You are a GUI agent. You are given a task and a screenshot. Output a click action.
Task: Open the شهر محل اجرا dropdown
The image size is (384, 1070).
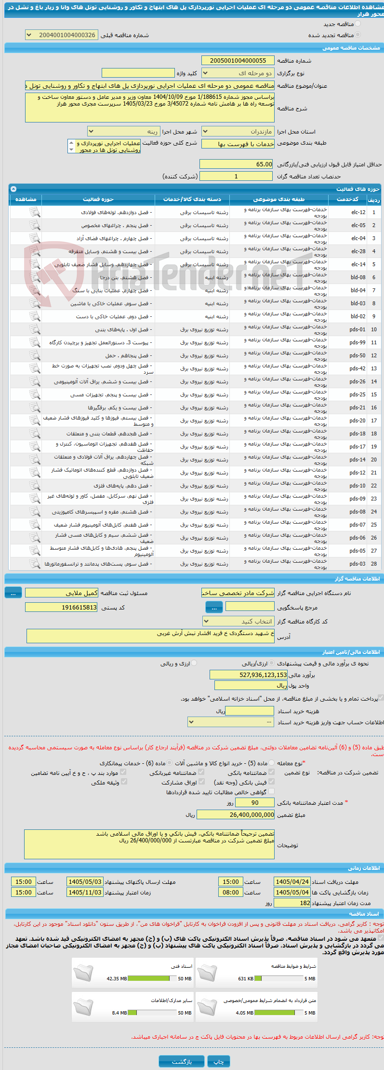tap(123, 132)
